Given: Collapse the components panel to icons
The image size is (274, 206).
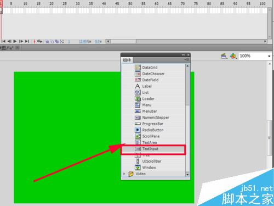Looking at the screenshot, I should [x=183, y=55].
